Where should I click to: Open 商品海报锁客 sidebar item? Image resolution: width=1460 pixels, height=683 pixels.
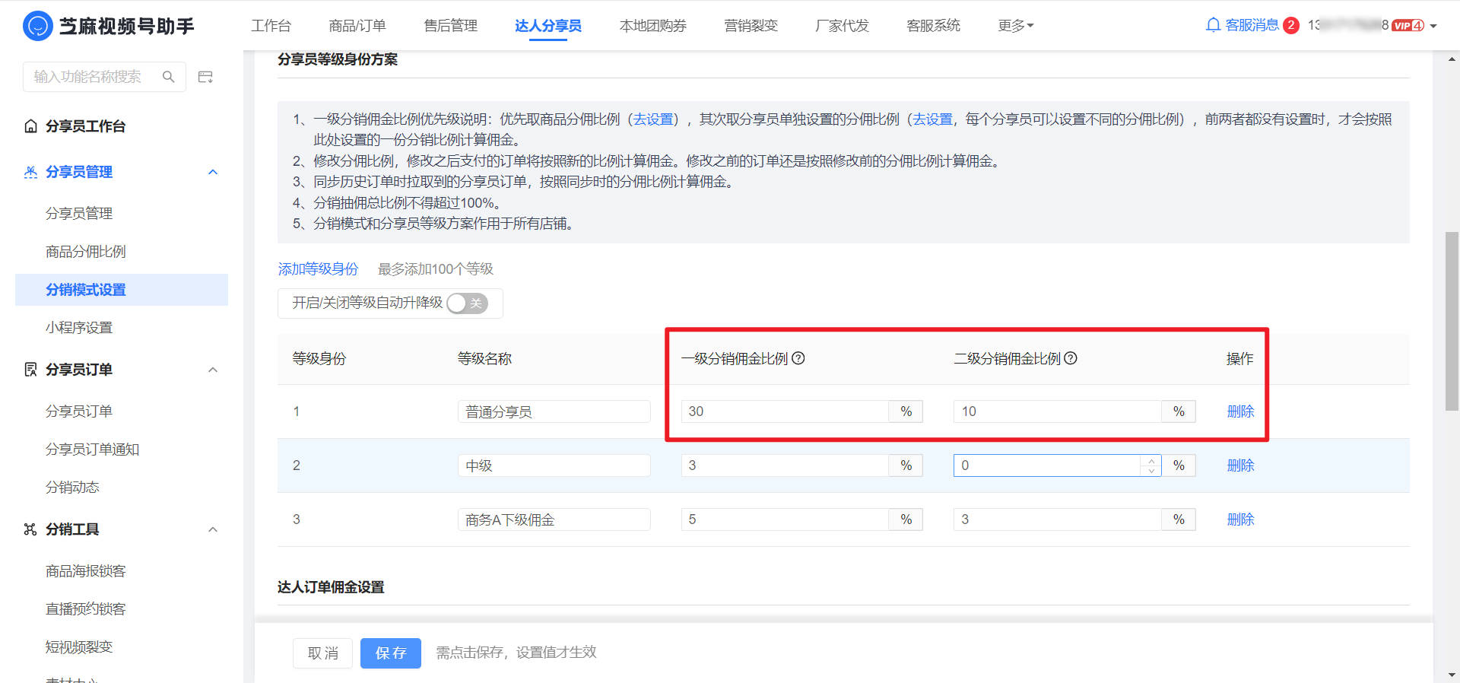click(86, 571)
